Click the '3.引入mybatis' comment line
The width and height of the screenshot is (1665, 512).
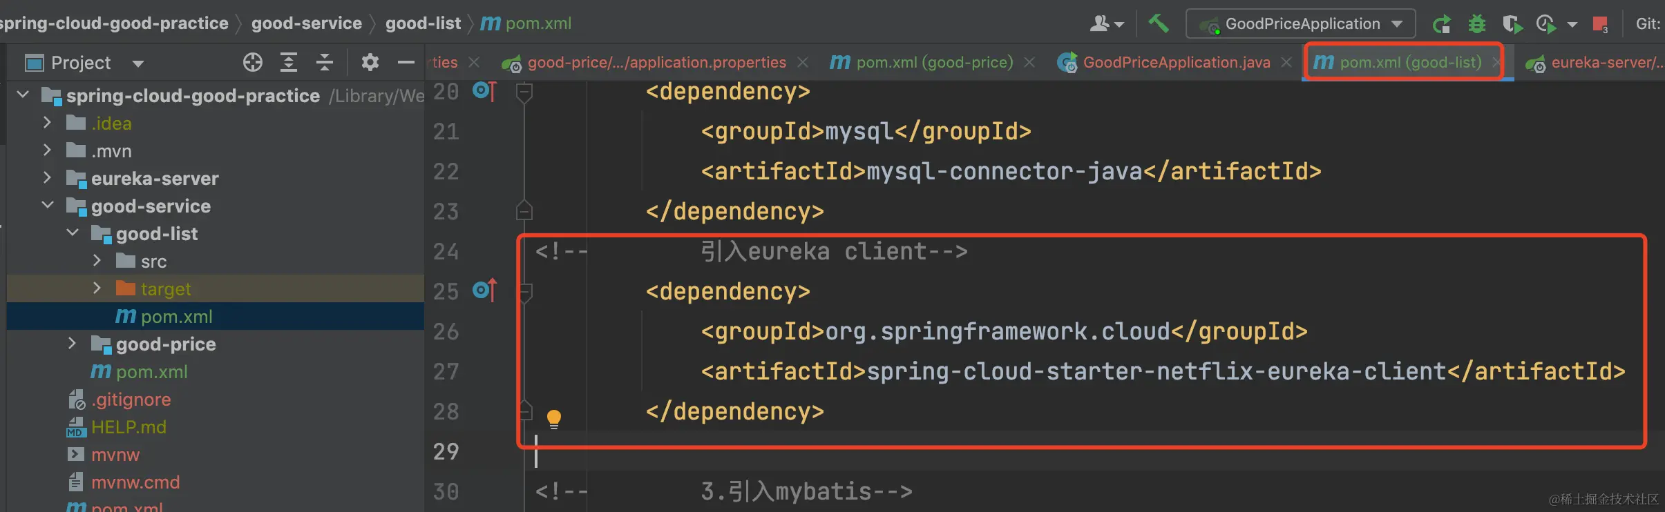[x=724, y=491]
